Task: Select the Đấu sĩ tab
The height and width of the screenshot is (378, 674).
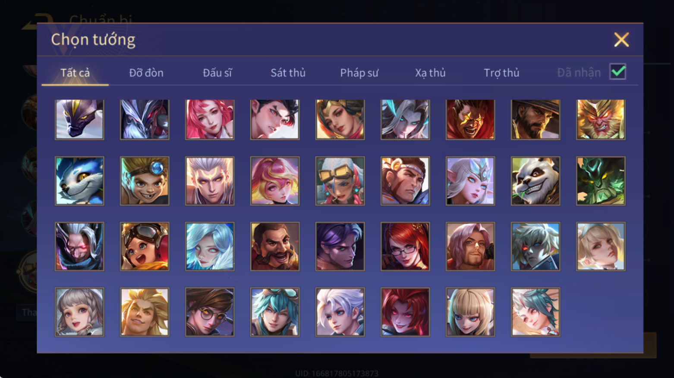Action: pos(217,73)
